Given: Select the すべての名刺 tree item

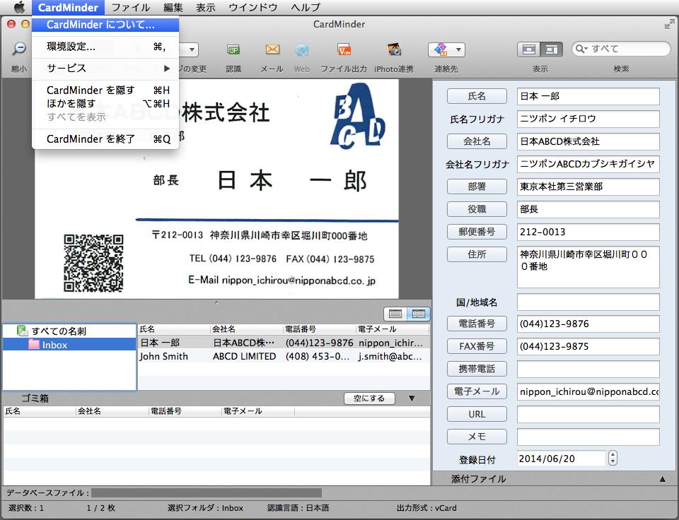Looking at the screenshot, I should click(59, 331).
